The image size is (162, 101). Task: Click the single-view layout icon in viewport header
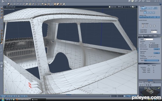tap(110, 7)
